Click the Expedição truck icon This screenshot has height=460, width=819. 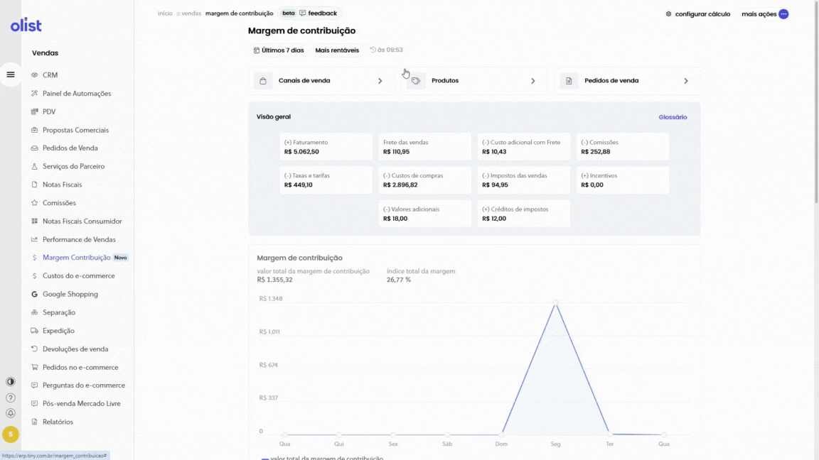point(35,331)
